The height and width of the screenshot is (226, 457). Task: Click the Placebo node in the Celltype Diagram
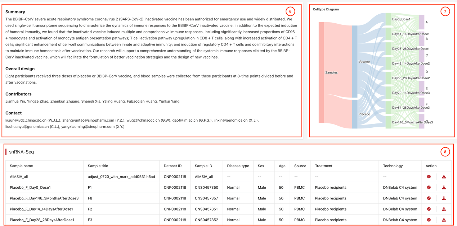pyautogui.click(x=355, y=114)
